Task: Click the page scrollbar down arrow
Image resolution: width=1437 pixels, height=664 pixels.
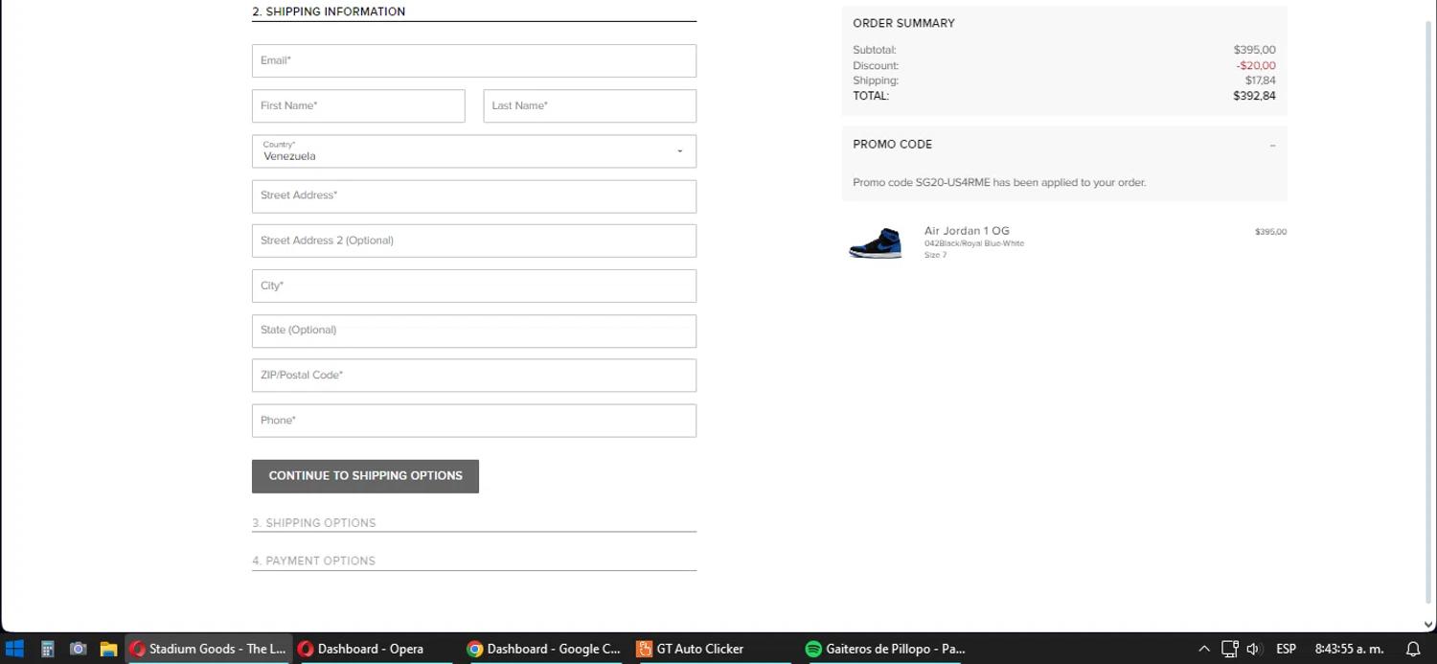Action: click(x=1428, y=623)
